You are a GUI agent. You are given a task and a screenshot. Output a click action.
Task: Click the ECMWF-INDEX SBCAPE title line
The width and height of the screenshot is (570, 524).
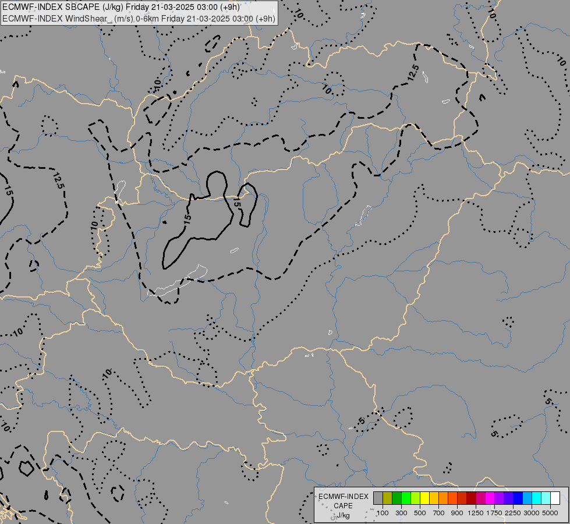tap(121, 7)
